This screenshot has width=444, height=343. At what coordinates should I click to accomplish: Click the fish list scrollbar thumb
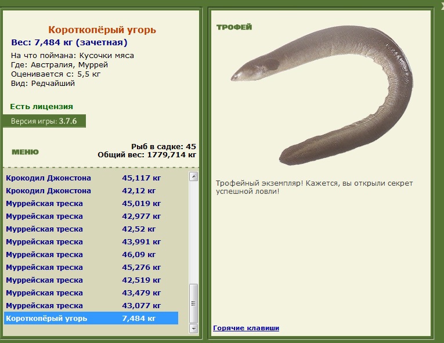194,304
